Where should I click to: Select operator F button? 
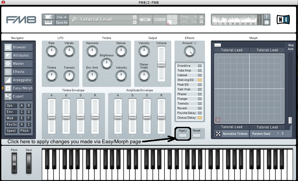(29, 118)
